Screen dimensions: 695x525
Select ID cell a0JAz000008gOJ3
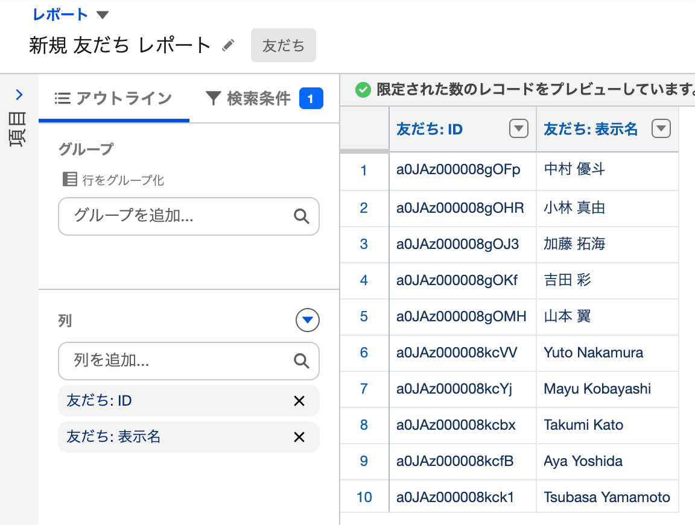tap(462, 244)
